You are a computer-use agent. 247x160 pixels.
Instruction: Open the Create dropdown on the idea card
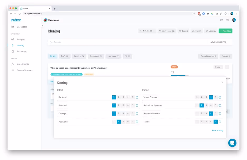tap(218, 67)
